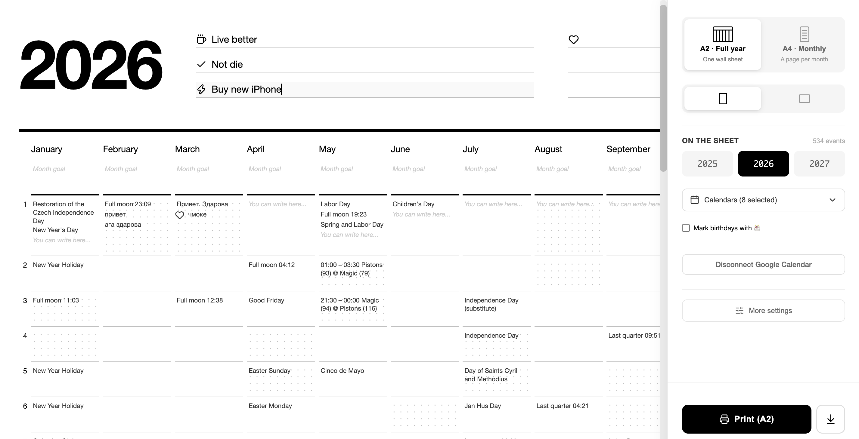
Task: Click 'Full moon 12:38' in March
Action: pos(200,300)
